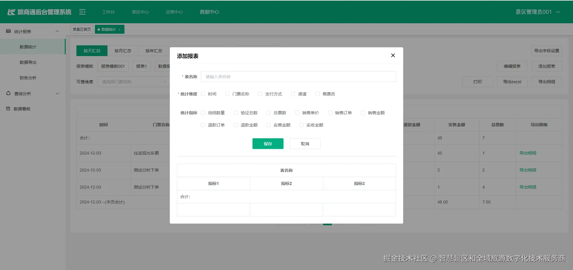Click the 表名称 input field
The height and width of the screenshot is (270, 573).
(x=298, y=76)
